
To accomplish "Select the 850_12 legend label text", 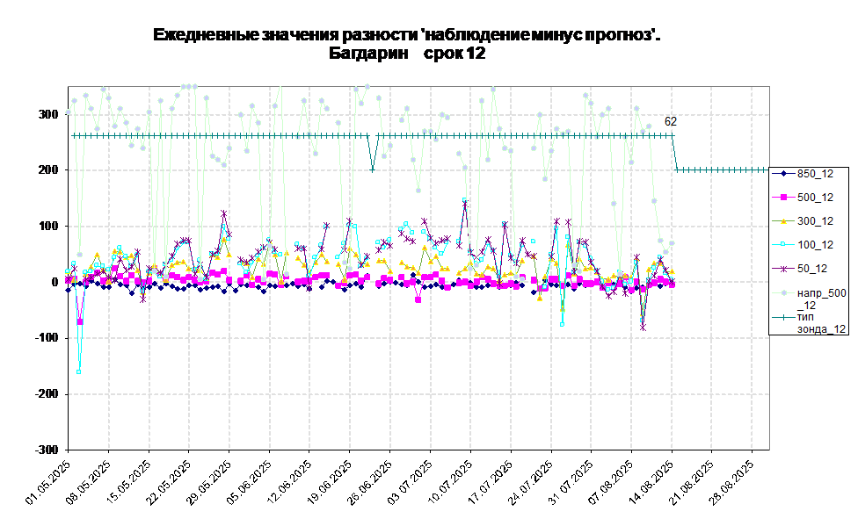I will [815, 174].
